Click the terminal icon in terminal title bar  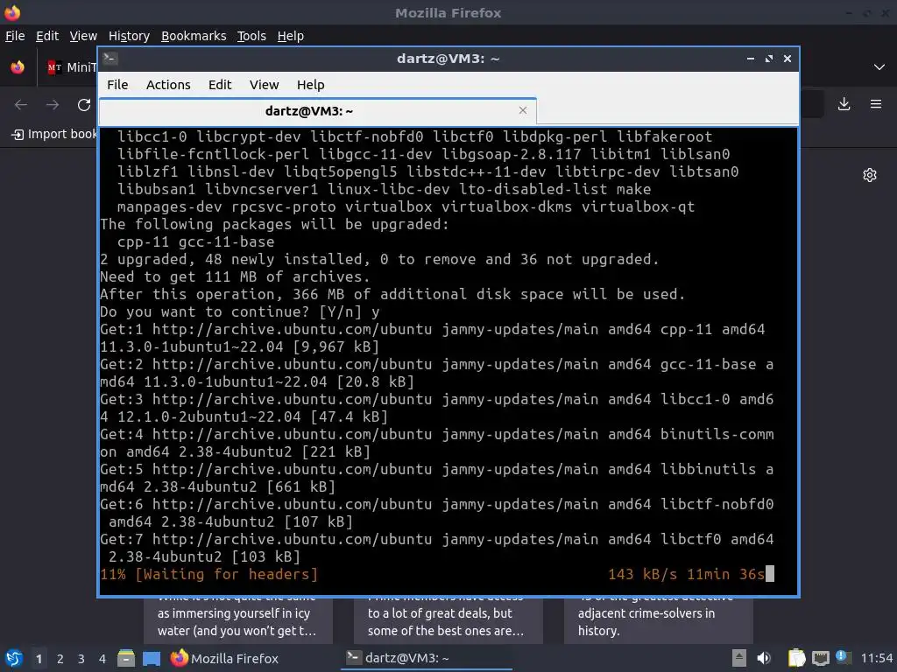[x=110, y=59]
